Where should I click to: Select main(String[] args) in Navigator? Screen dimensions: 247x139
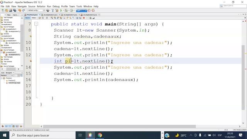[x=14, y=83]
